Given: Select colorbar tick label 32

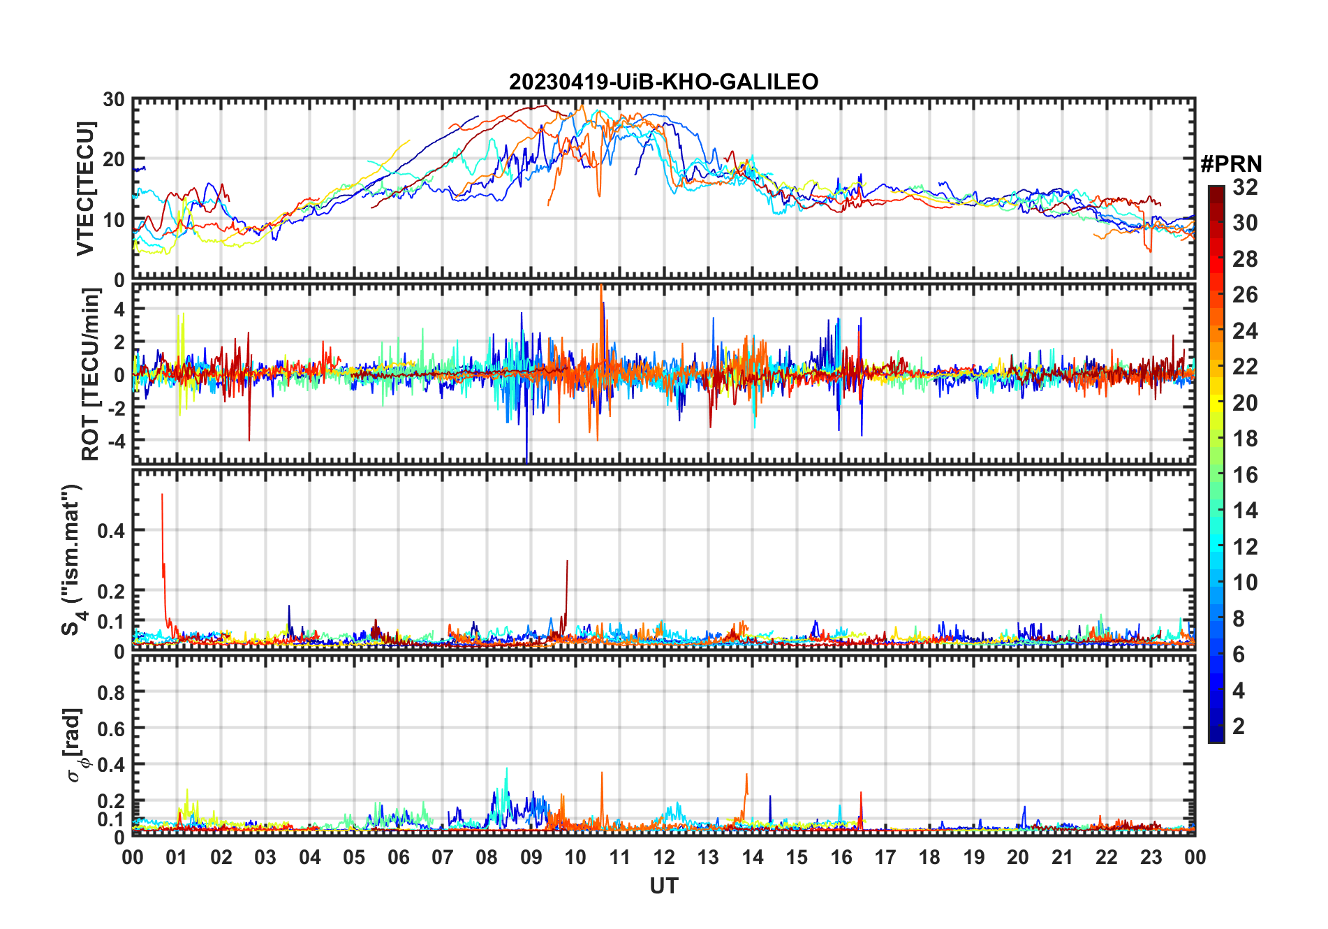Looking at the screenshot, I should 1245,186.
